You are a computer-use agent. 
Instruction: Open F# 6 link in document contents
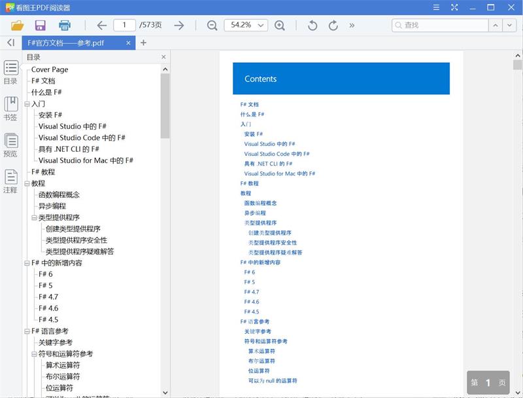250,272
